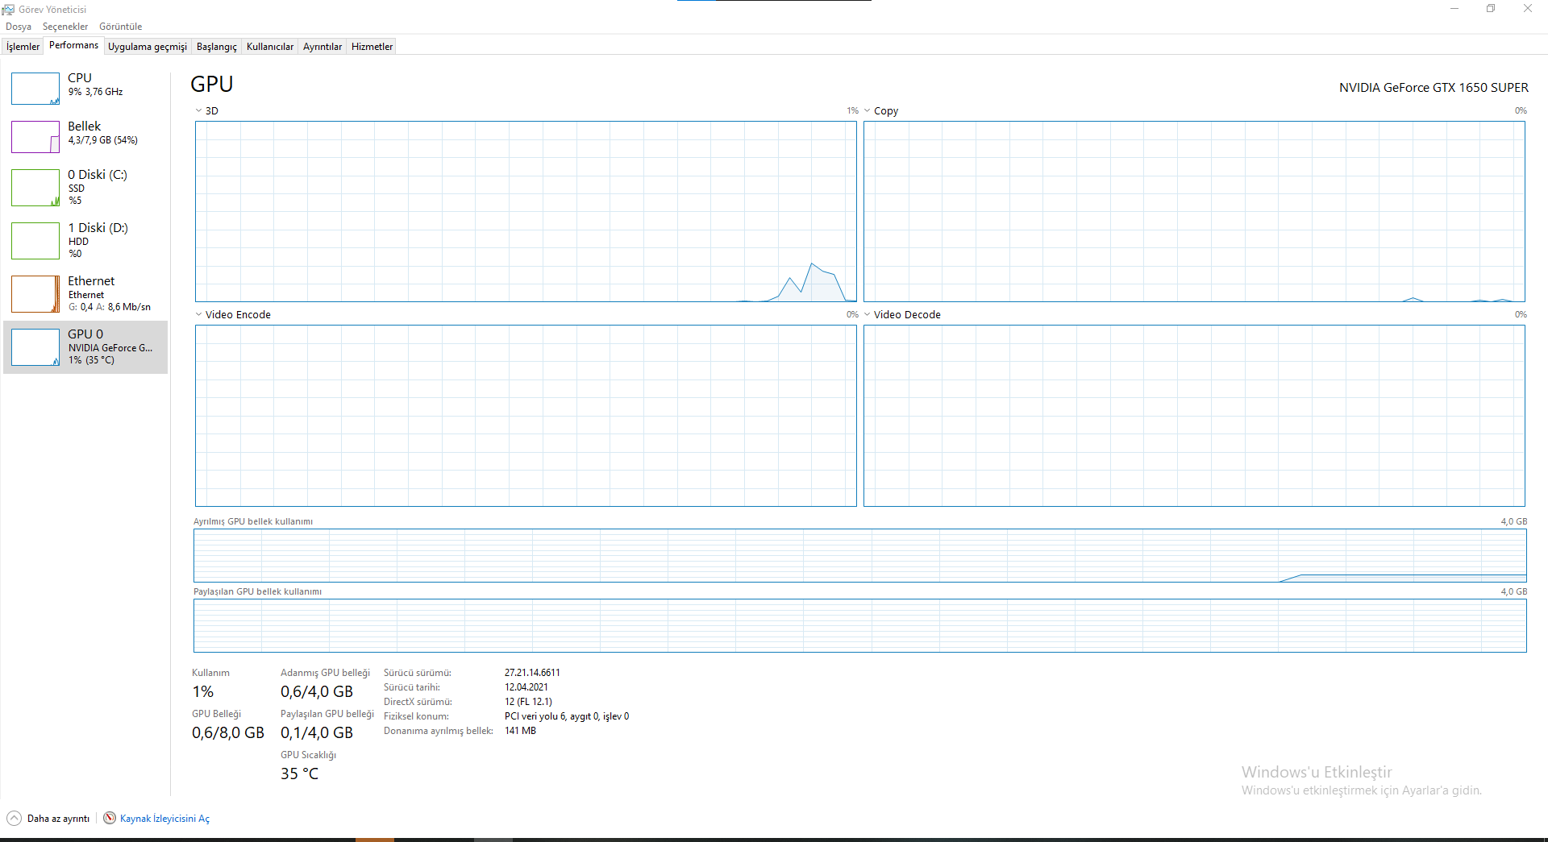This screenshot has height=842, width=1548.
Task: Select the GPU 0 mini graph thumbnail
Action: coord(35,347)
